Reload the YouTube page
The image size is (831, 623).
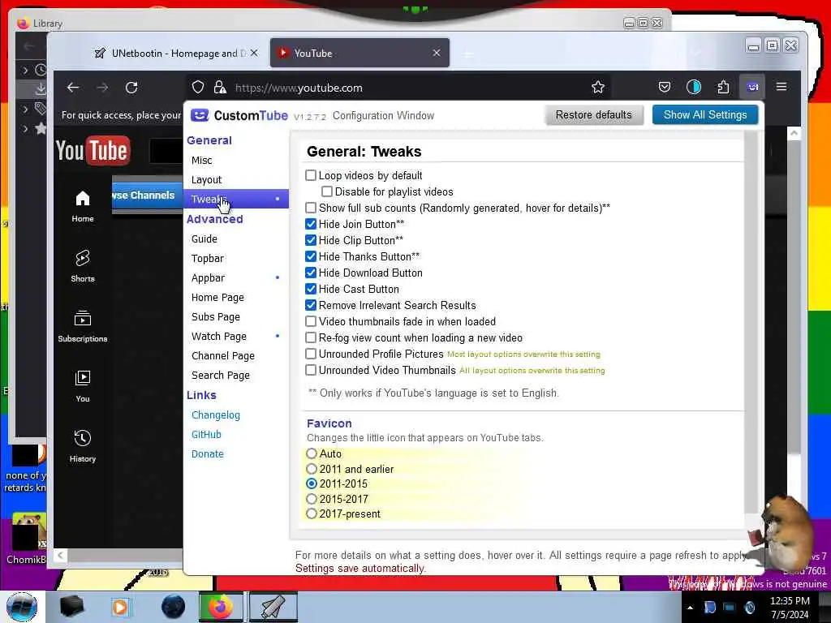[131, 88]
